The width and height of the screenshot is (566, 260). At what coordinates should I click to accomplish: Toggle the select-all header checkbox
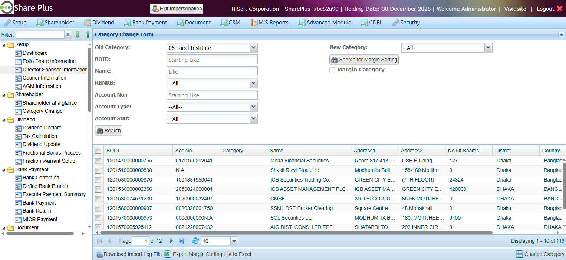(x=98, y=151)
